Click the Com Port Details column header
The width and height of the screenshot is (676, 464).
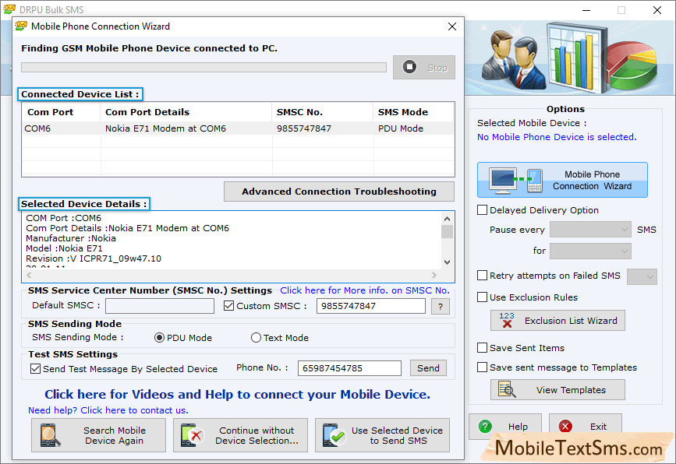147,112
